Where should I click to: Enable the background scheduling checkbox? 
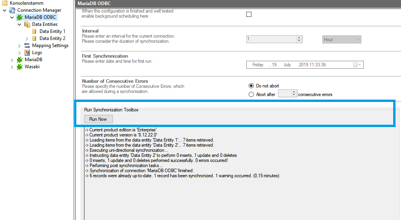coord(249,15)
